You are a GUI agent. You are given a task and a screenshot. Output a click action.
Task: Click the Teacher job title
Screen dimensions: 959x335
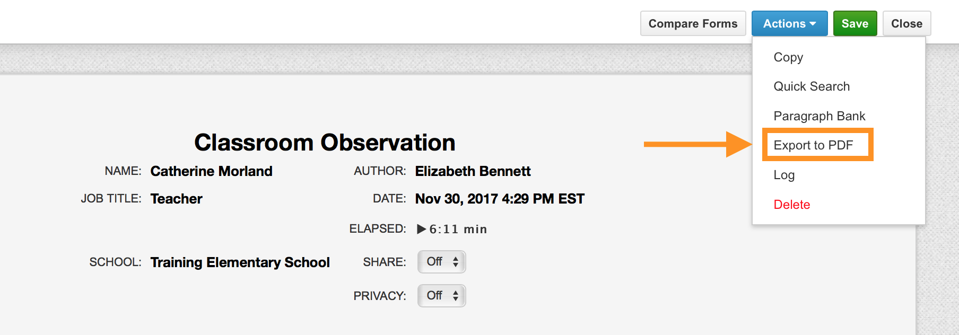(x=176, y=199)
